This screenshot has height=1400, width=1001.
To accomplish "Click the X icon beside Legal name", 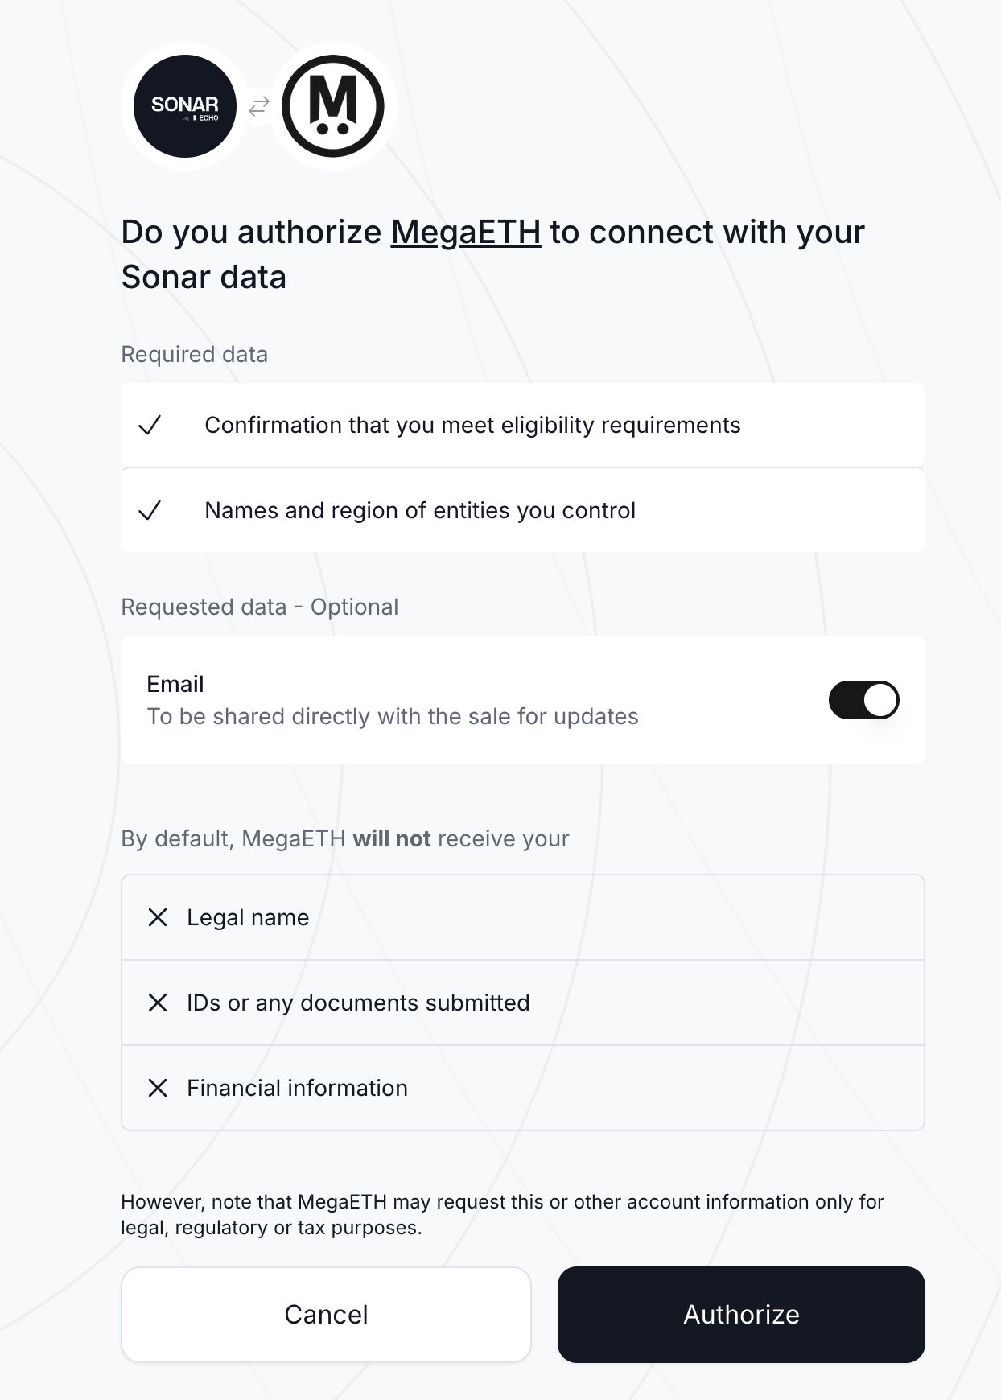I will tap(158, 917).
